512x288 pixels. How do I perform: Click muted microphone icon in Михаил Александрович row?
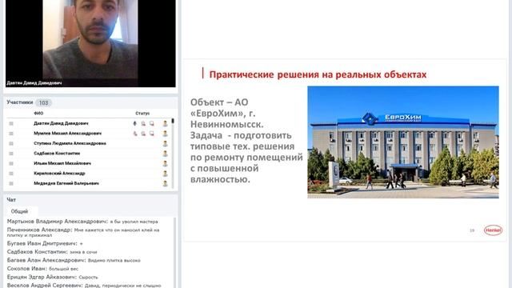[135, 134]
